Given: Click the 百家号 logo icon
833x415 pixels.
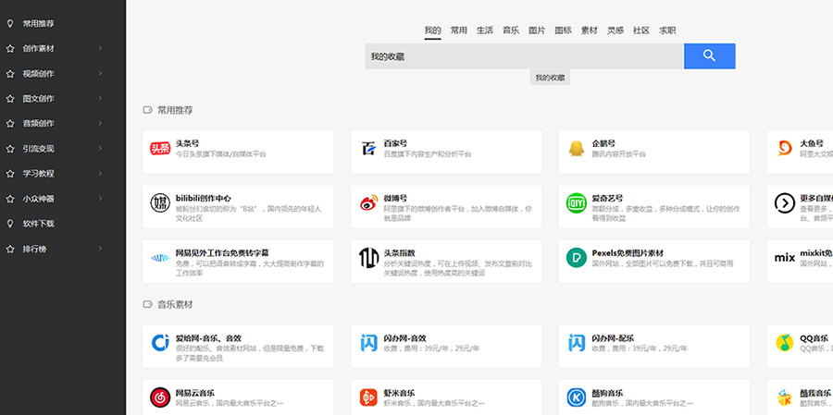Looking at the screenshot, I should click(x=368, y=149).
